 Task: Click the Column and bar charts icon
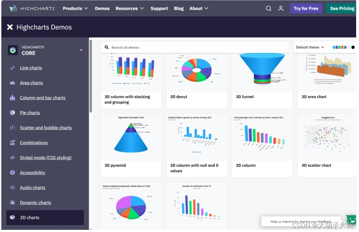[13, 98]
